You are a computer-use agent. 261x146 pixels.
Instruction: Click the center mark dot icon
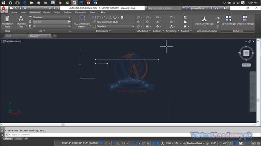click(122, 17)
